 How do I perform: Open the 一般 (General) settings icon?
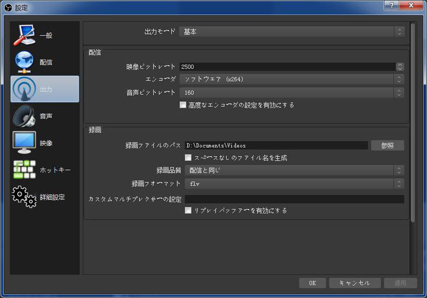click(24, 35)
